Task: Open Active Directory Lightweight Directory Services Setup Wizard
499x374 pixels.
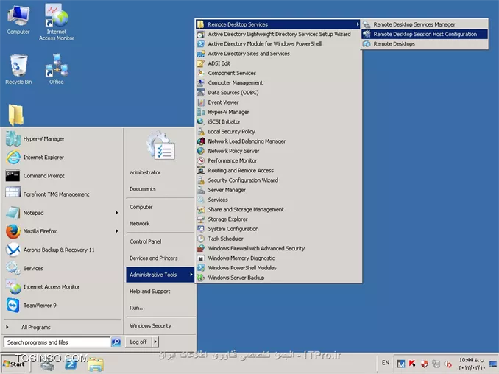Action: pyautogui.click(x=278, y=34)
